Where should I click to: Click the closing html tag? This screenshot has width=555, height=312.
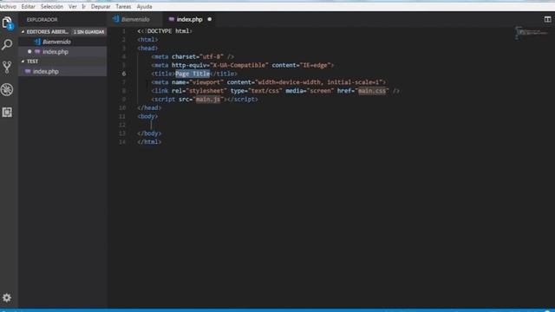(149, 142)
